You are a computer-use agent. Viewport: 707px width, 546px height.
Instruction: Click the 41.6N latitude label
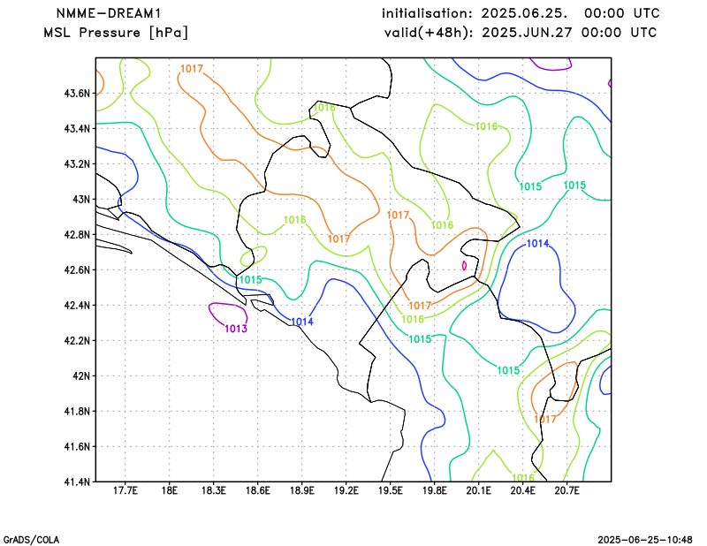(77, 446)
